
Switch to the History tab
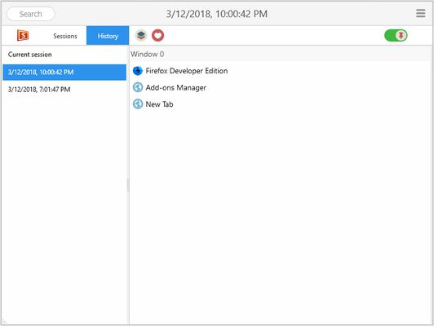[x=108, y=36]
